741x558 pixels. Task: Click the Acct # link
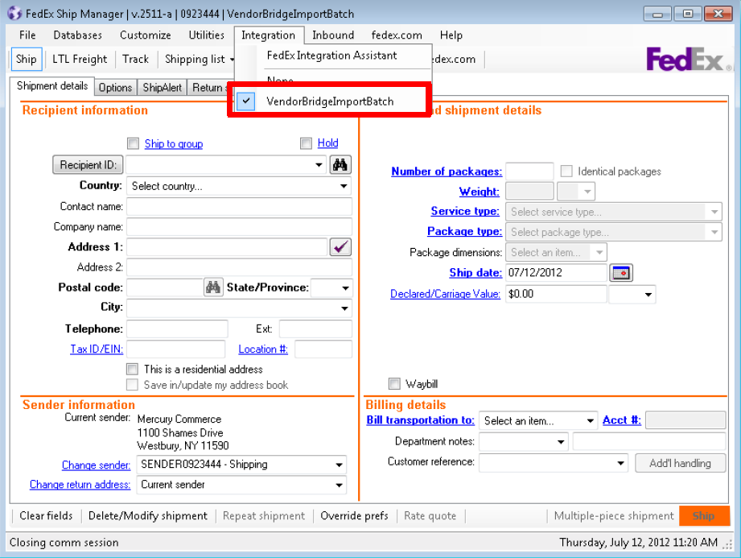pos(621,420)
